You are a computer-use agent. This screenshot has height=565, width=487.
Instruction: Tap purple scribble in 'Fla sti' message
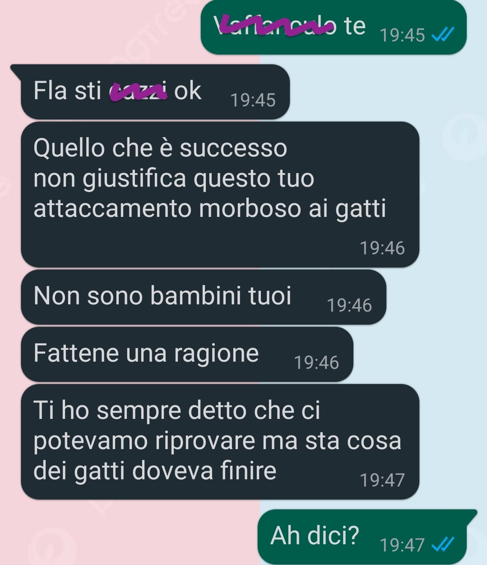(x=138, y=92)
